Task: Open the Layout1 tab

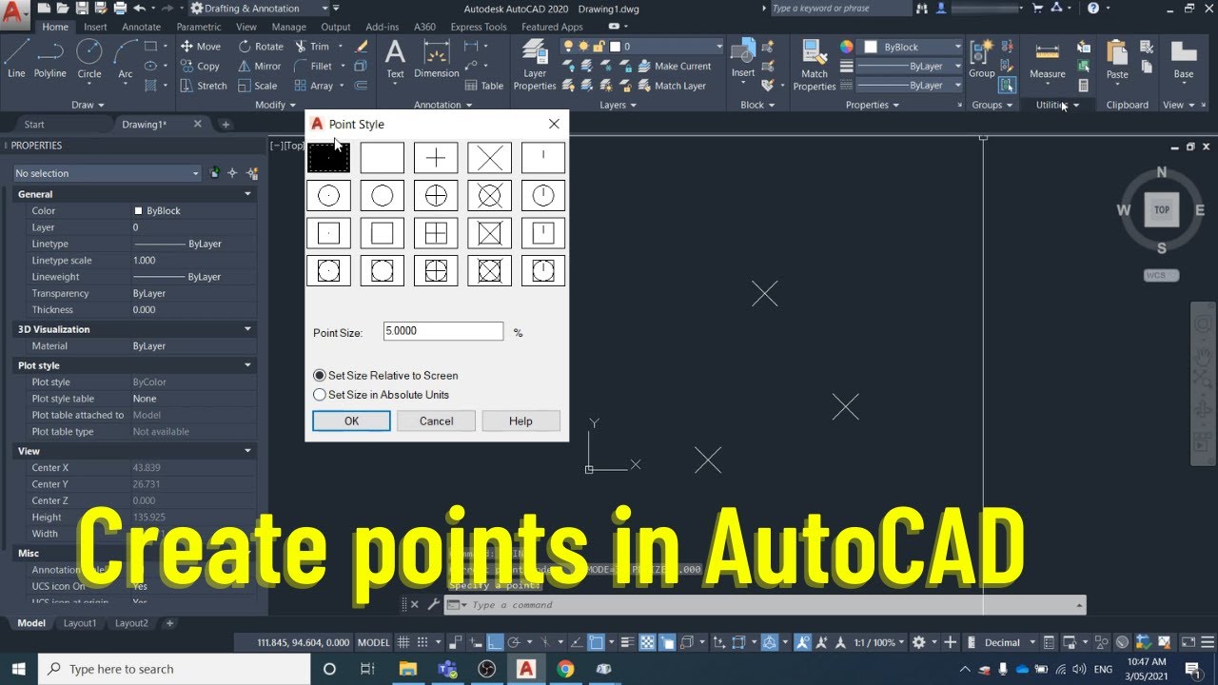Action: [x=80, y=623]
